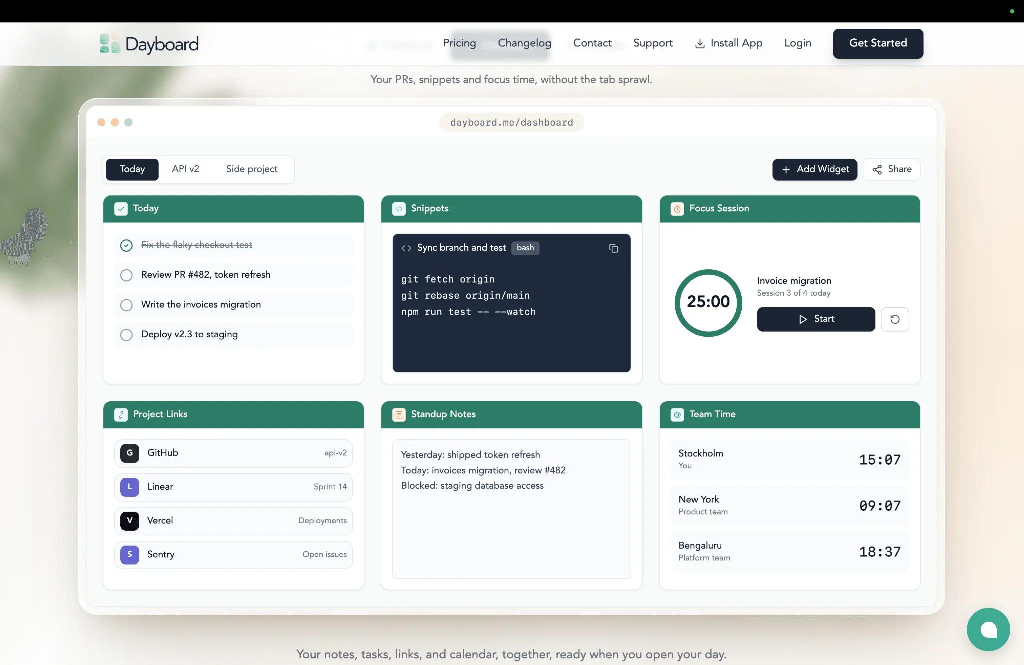Open GitHub link G icon
The height and width of the screenshot is (665, 1024).
click(130, 453)
